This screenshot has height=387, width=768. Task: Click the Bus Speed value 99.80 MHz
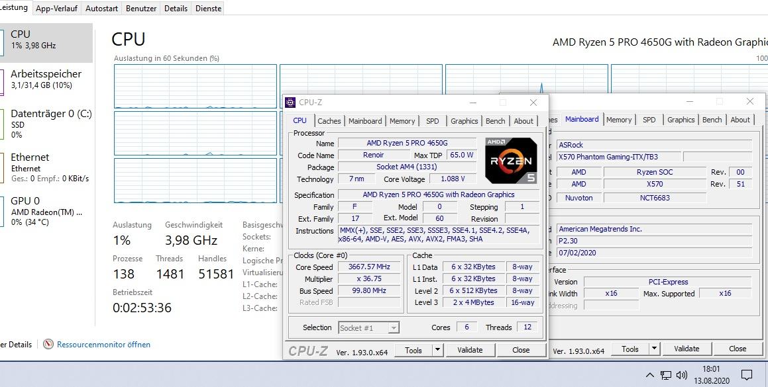pos(369,290)
